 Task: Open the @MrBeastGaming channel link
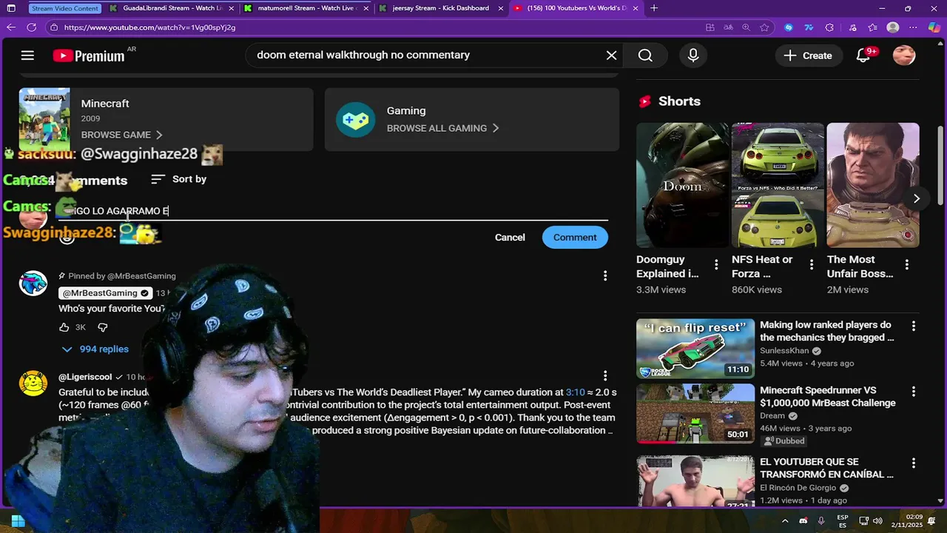click(105, 293)
